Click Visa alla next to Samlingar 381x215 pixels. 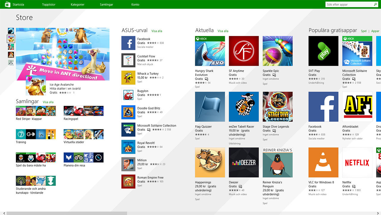coord(48,102)
